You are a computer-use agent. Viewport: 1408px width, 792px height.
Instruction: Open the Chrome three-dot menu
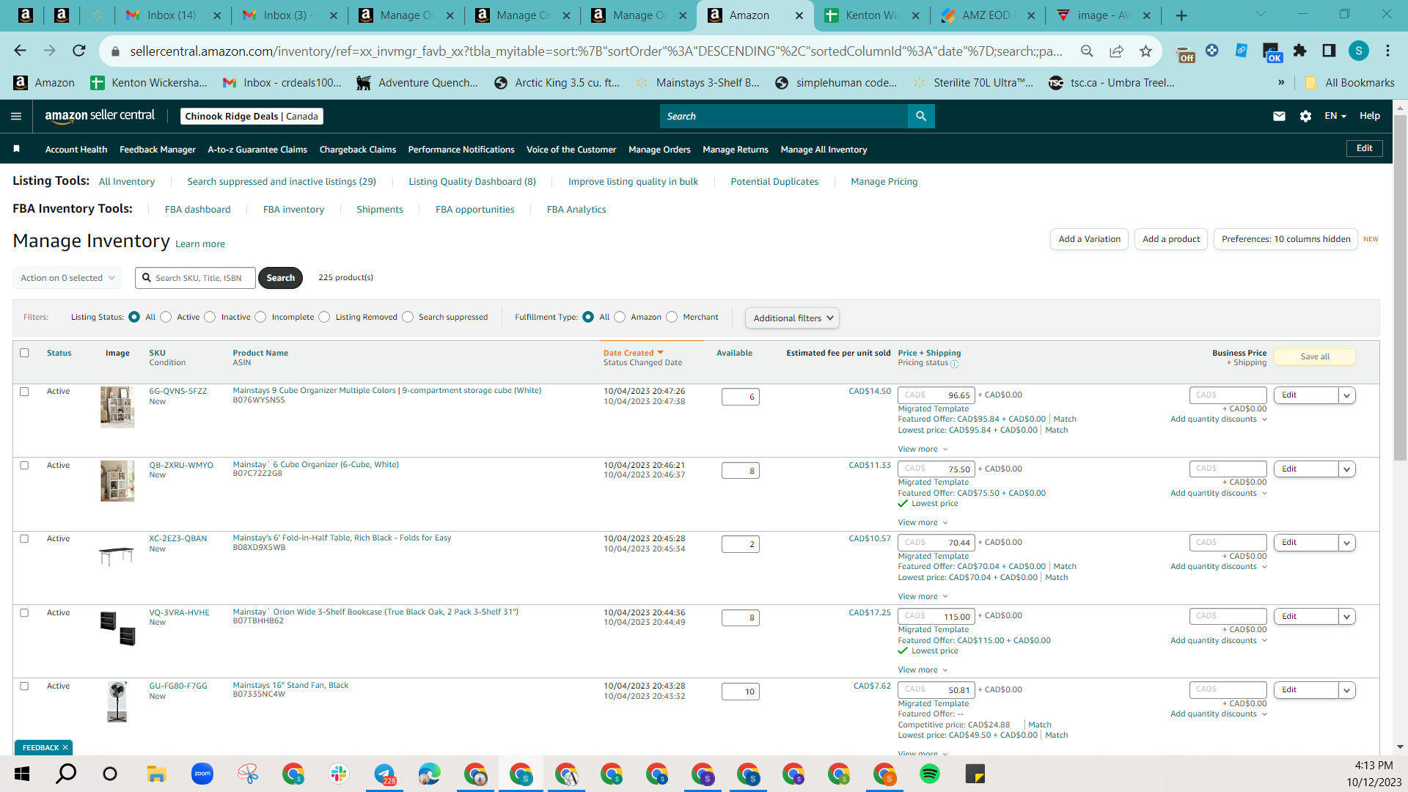[1387, 51]
